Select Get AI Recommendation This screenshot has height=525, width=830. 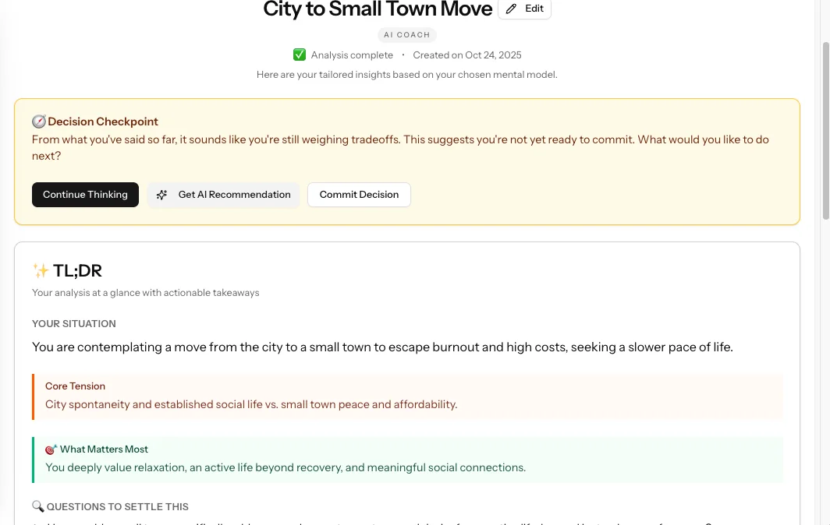223,195
